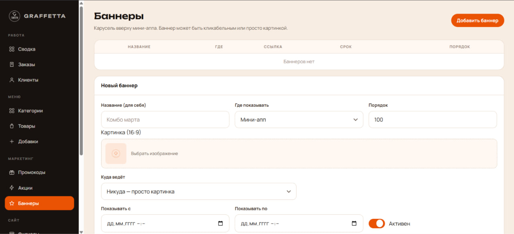Screen dimensions: 514x234
Task: Click the sidebar scrollbar thumb
Action: (x=82, y=80)
